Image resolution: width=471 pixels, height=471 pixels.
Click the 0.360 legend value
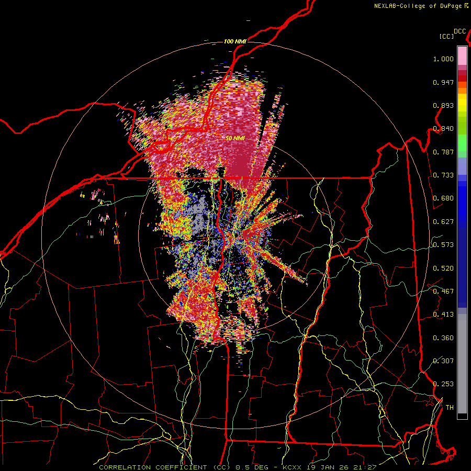pos(443,338)
